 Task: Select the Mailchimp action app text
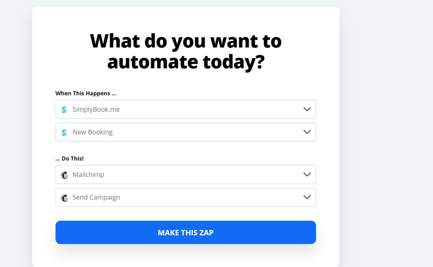pyautogui.click(x=88, y=174)
